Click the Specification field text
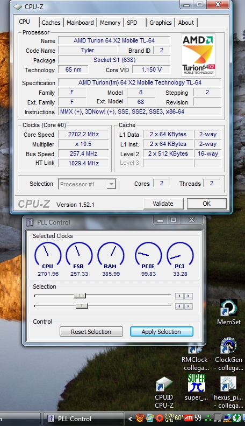This screenshot has width=245, height=426. [x=140, y=82]
